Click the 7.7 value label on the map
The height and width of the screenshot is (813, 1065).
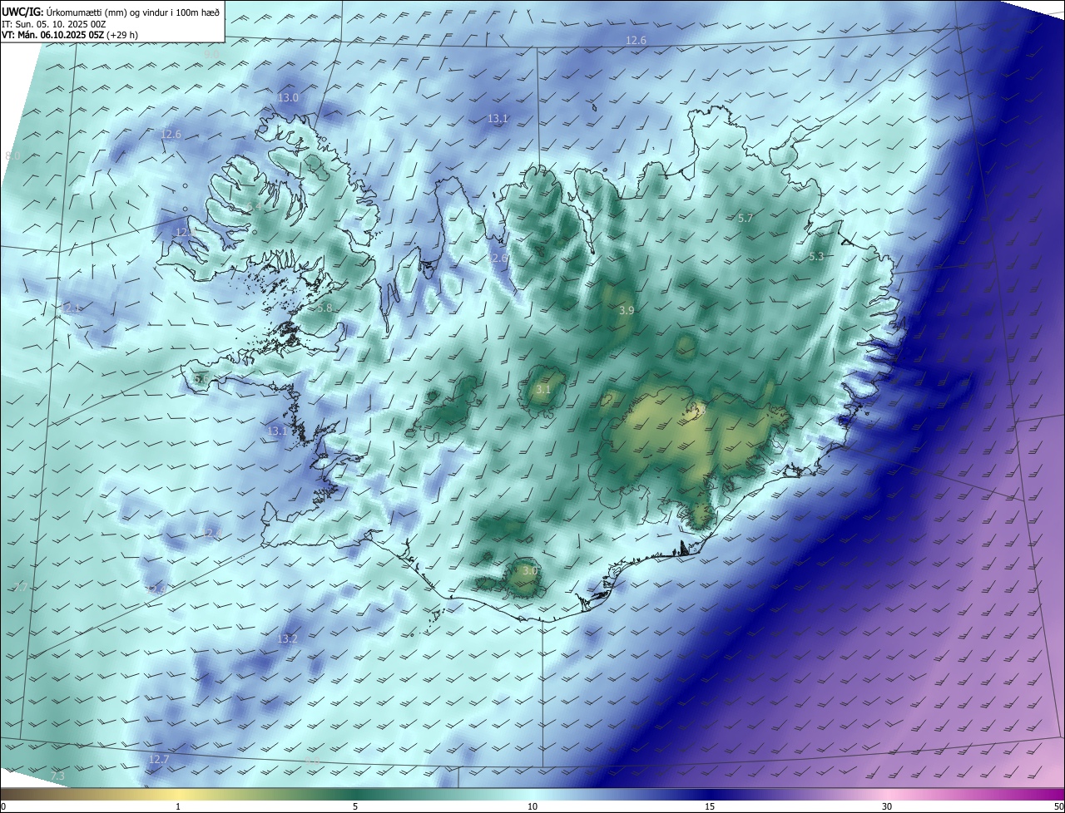click(x=22, y=587)
